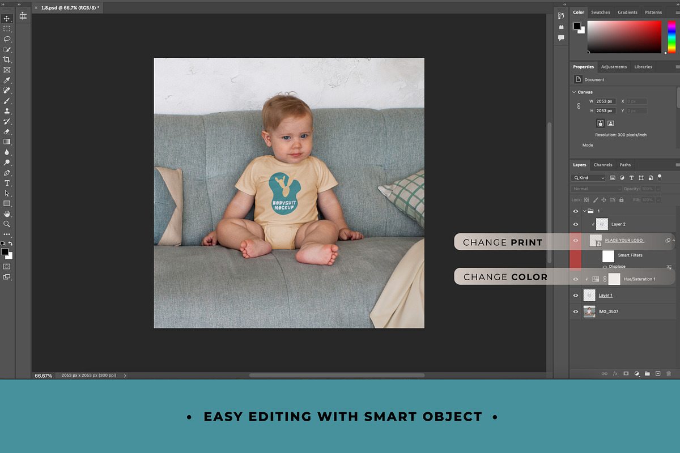Screen dimensions: 680x453
Task: Switch to the Gradients tab
Action: 627,12
